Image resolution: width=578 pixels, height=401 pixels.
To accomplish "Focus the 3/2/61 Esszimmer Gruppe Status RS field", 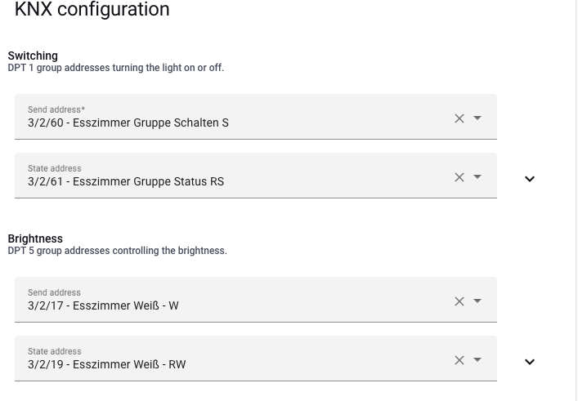I will [x=126, y=182].
